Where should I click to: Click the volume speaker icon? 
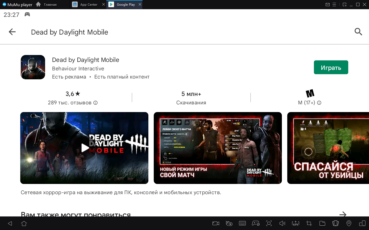[282, 223]
